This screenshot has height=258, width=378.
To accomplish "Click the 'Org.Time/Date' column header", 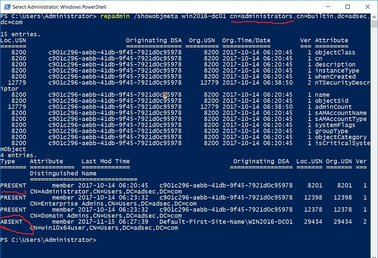I will (x=246, y=40).
